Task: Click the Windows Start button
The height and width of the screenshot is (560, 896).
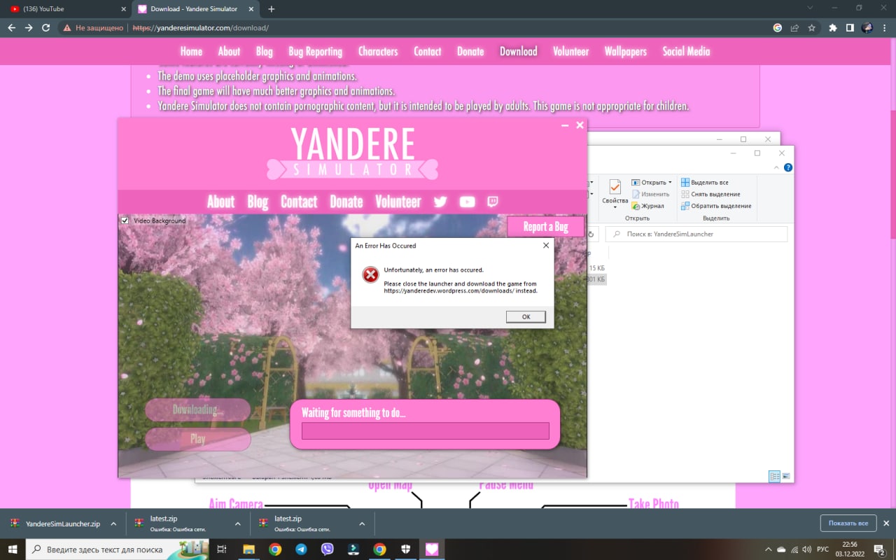Action: [x=12, y=549]
